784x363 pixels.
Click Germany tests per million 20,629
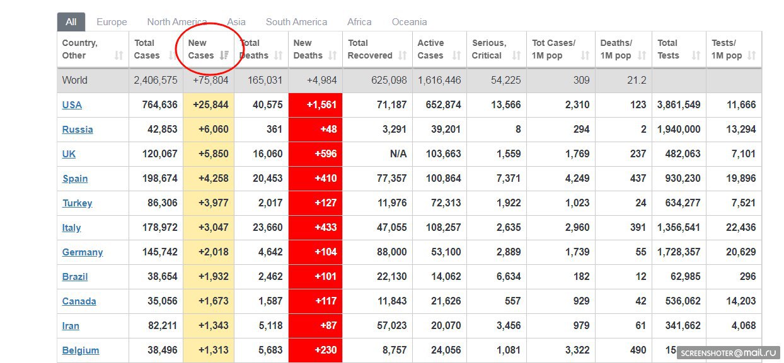(741, 252)
